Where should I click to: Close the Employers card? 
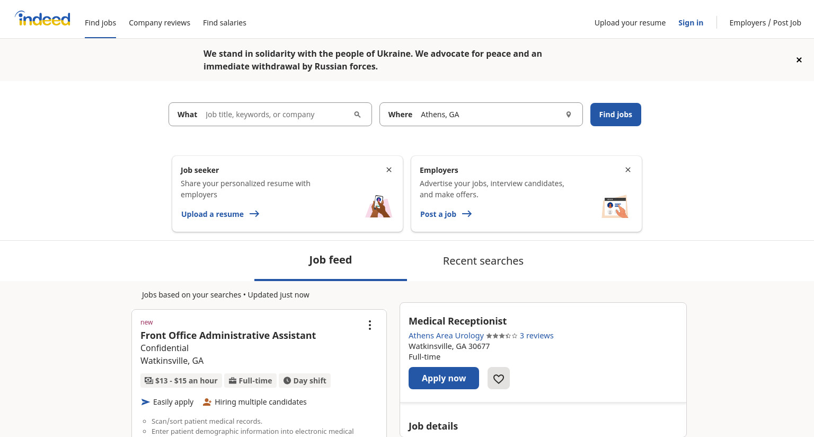point(628,170)
